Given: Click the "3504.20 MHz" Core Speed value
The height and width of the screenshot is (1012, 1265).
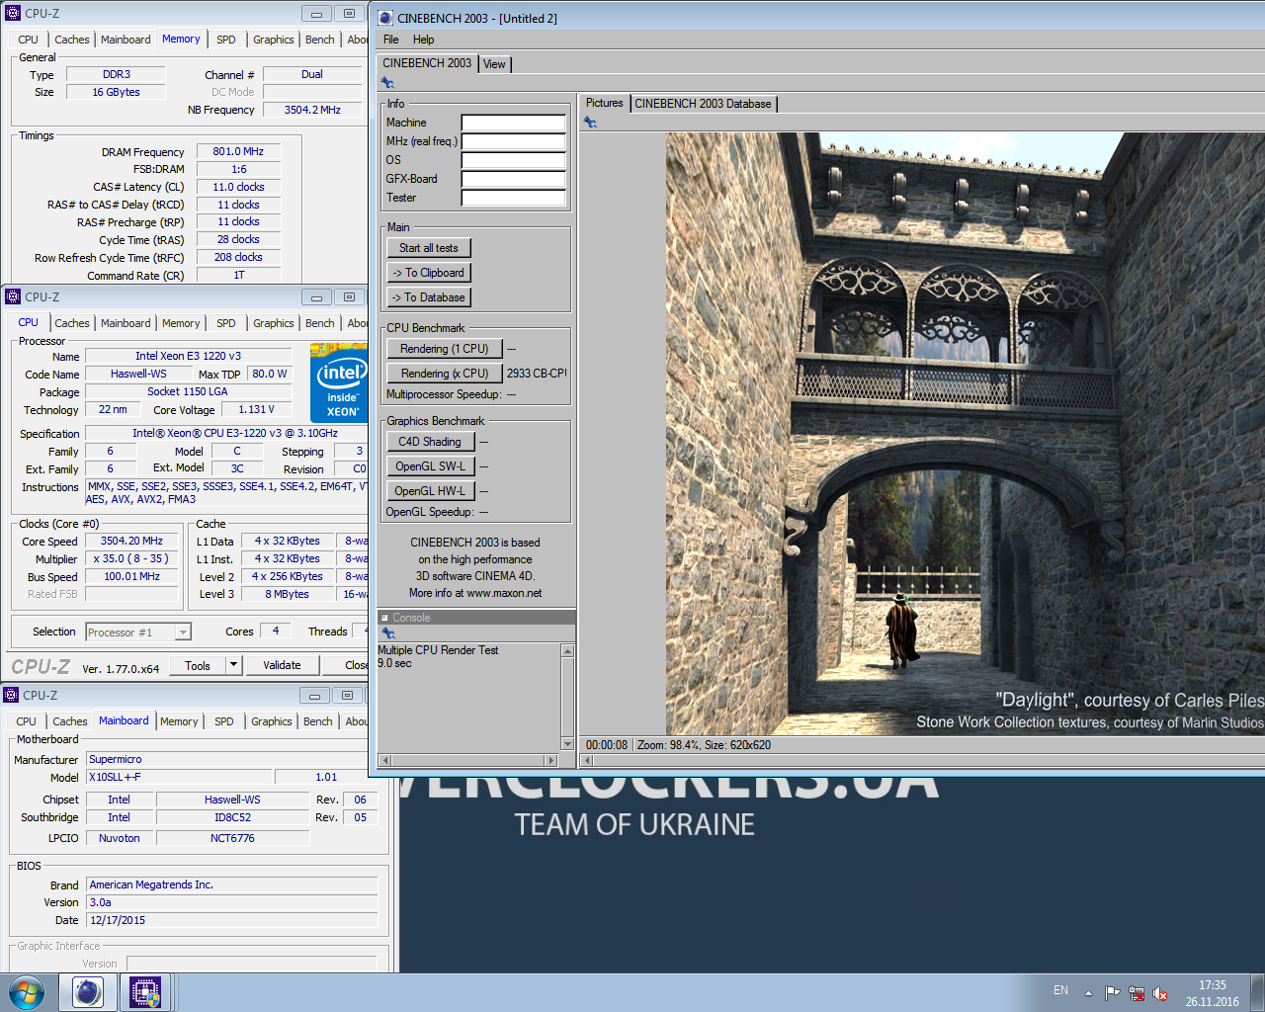Looking at the screenshot, I should coord(131,541).
